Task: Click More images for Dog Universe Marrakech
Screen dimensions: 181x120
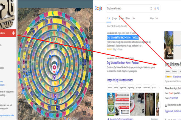Action: point(121,119)
